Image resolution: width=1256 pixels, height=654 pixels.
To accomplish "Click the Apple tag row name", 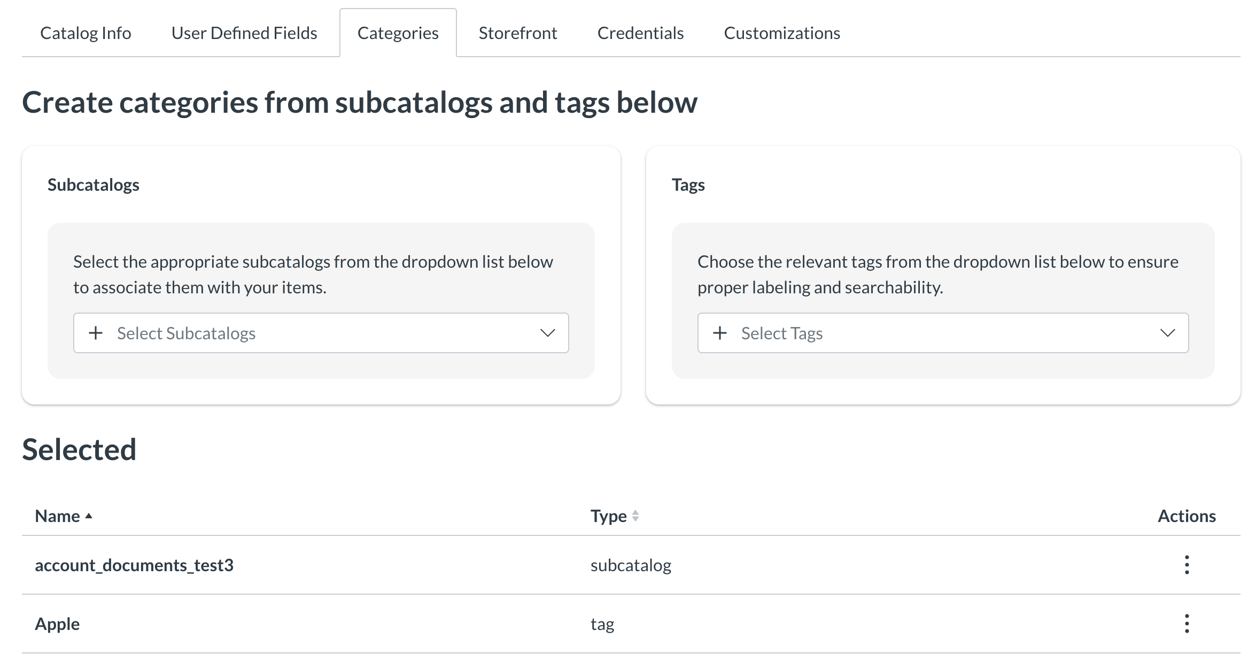I will (57, 624).
